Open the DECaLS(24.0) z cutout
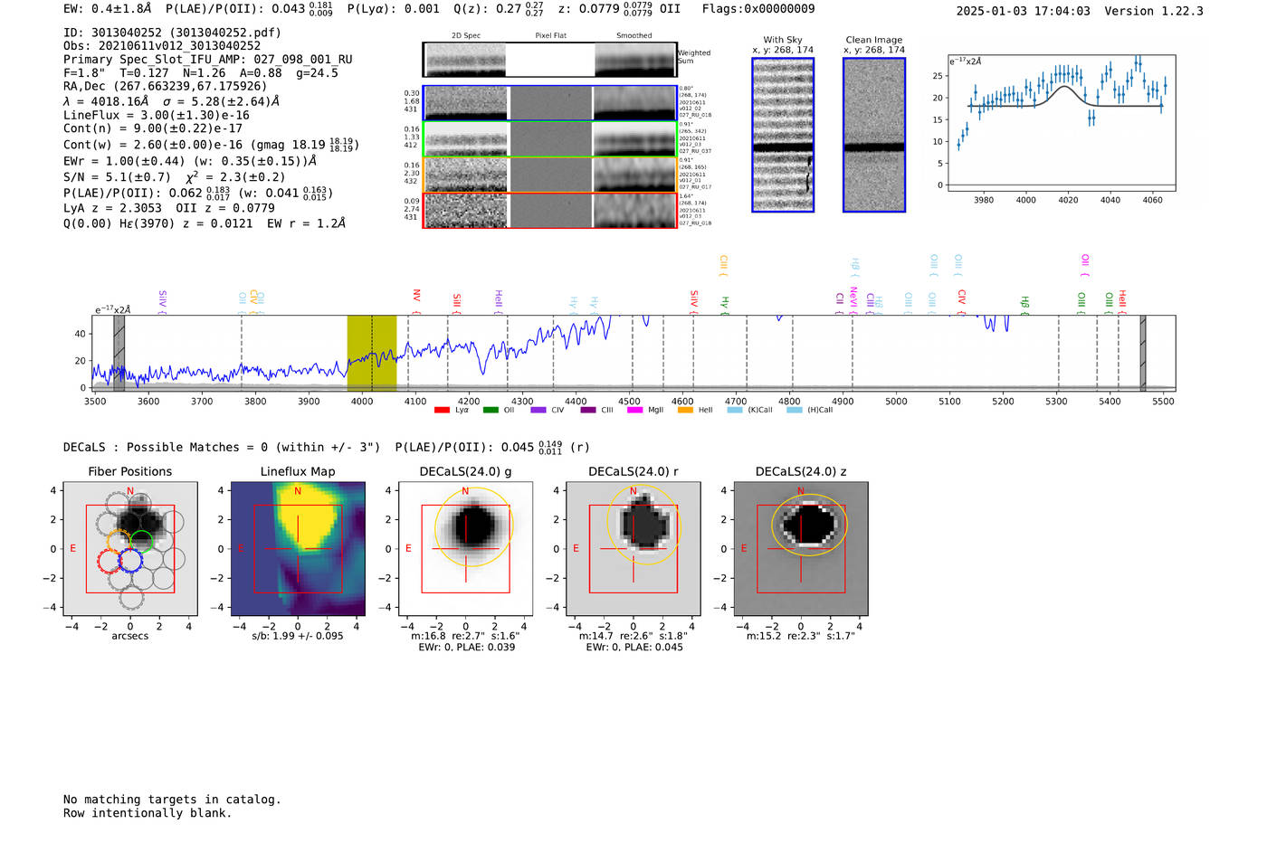Image resolution: width=1267 pixels, height=862 pixels. pyautogui.click(x=801, y=548)
